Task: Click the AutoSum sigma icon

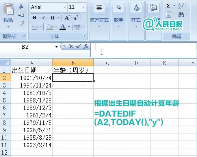Action: click(168, 6)
